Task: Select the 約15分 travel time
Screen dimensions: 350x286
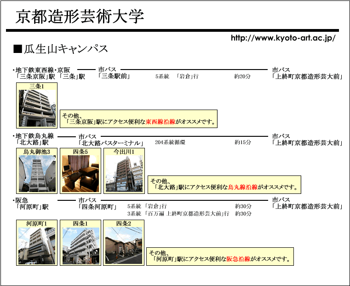Action: click(x=243, y=142)
